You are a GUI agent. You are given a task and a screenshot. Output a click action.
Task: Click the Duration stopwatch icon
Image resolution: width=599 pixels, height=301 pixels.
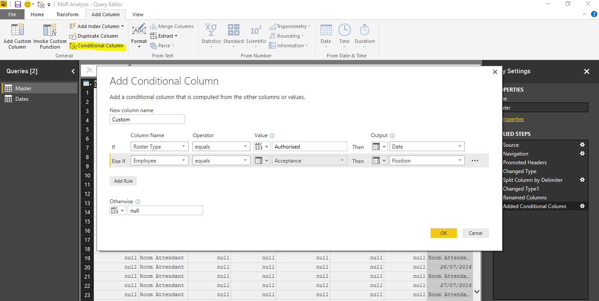pyautogui.click(x=365, y=30)
